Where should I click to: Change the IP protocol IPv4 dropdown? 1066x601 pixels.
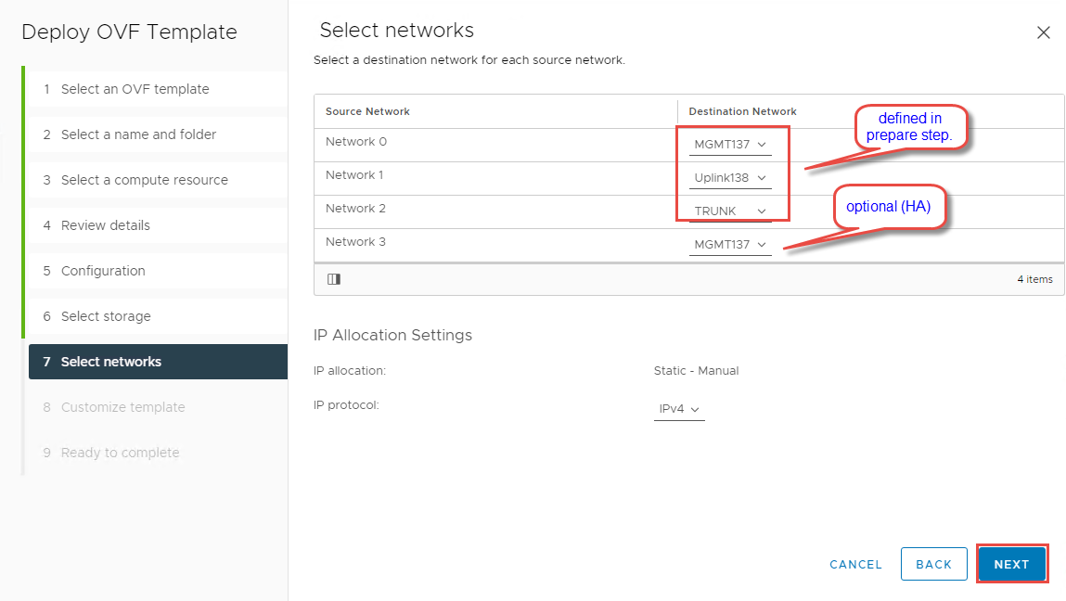[x=679, y=409]
